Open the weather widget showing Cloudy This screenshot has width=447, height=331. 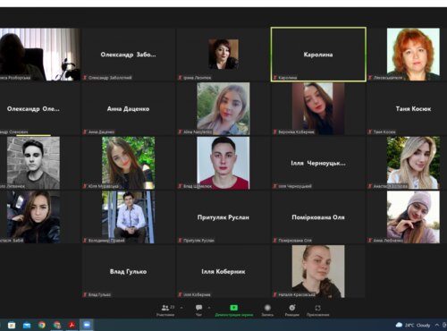[x=413, y=325]
